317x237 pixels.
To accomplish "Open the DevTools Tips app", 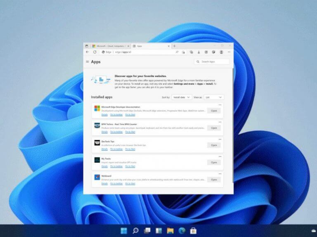I will (x=214, y=145).
